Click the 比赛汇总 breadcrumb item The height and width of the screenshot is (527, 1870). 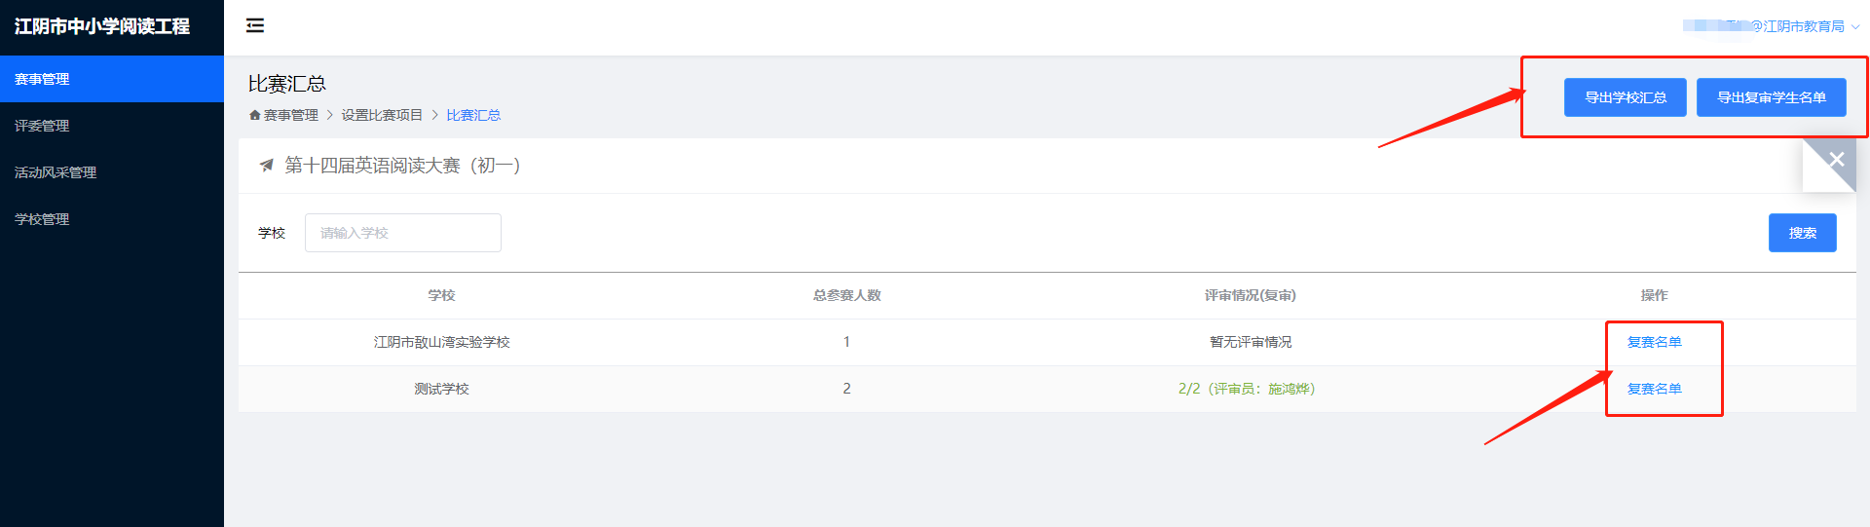tap(473, 115)
